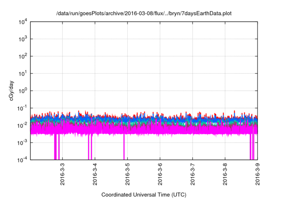Click the Coordinated Universal Time axis label
Viewport: 284px width, 199px height.
[144, 195]
